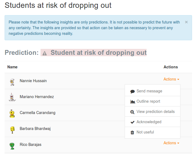Open Actions dropdown for Nannie Hussain
Image resolution: width=195 pixels, height=154 pixels.
tap(171, 79)
